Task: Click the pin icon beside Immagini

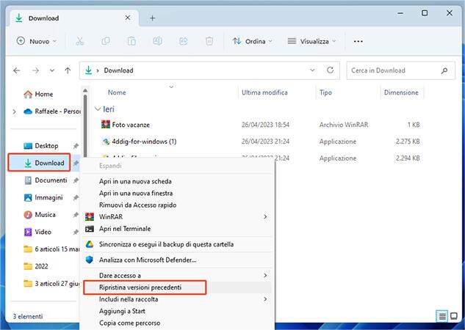Action: tap(76, 197)
